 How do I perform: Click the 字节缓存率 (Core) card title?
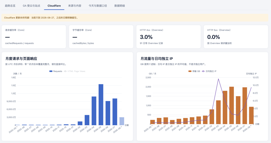coord(82,30)
